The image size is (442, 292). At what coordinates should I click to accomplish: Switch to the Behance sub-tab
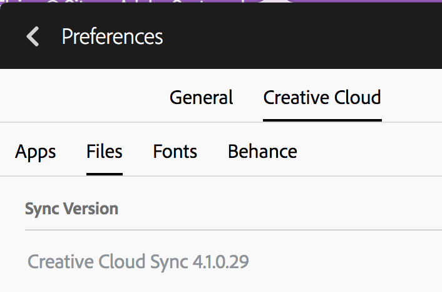click(x=262, y=152)
